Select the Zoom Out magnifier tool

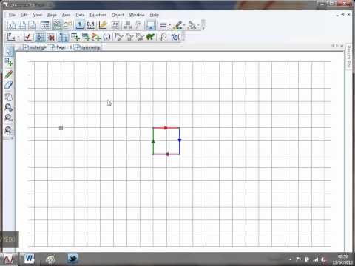pyautogui.click(x=9, y=117)
